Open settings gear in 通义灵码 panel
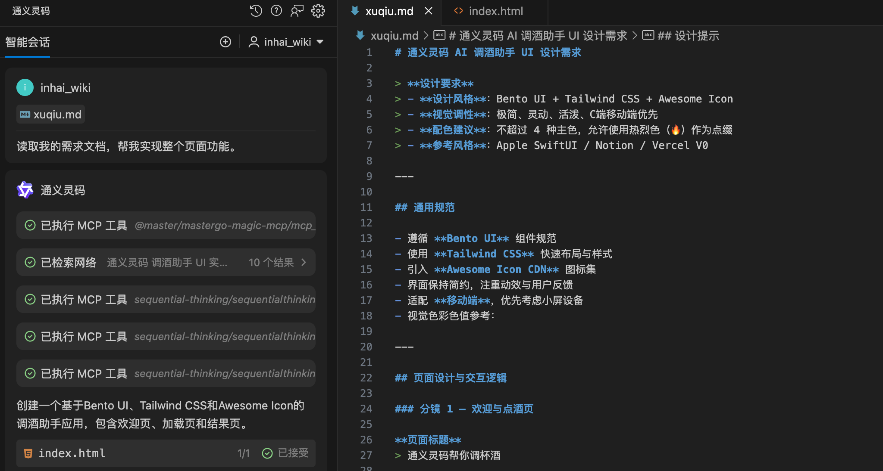This screenshot has height=471, width=883. point(318,11)
